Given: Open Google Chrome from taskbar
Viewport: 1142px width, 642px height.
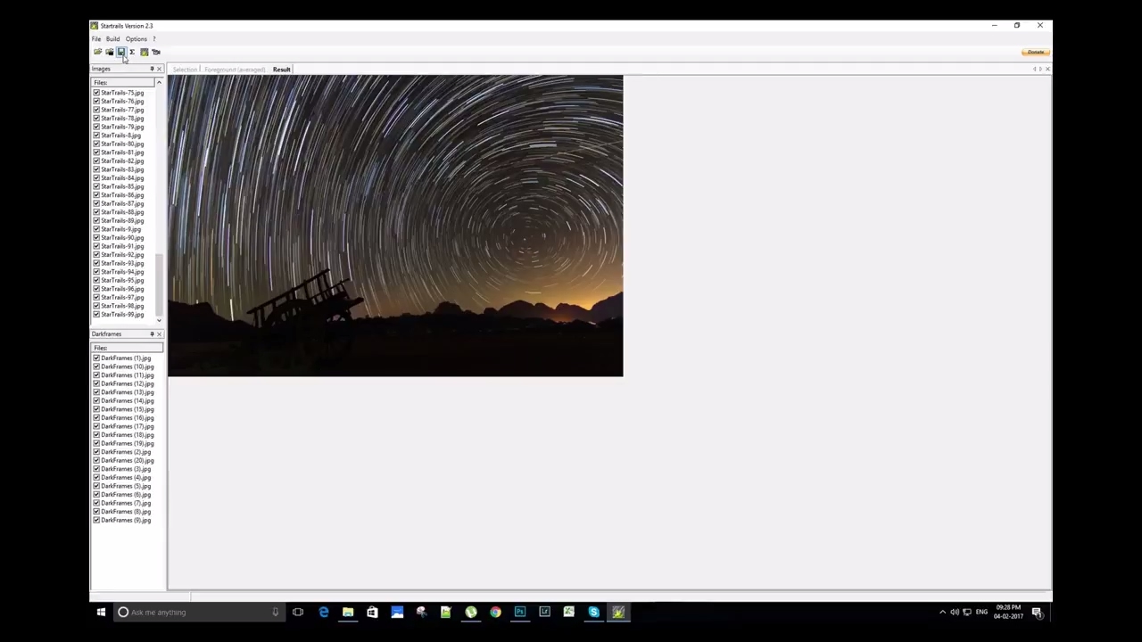Looking at the screenshot, I should pos(495,613).
